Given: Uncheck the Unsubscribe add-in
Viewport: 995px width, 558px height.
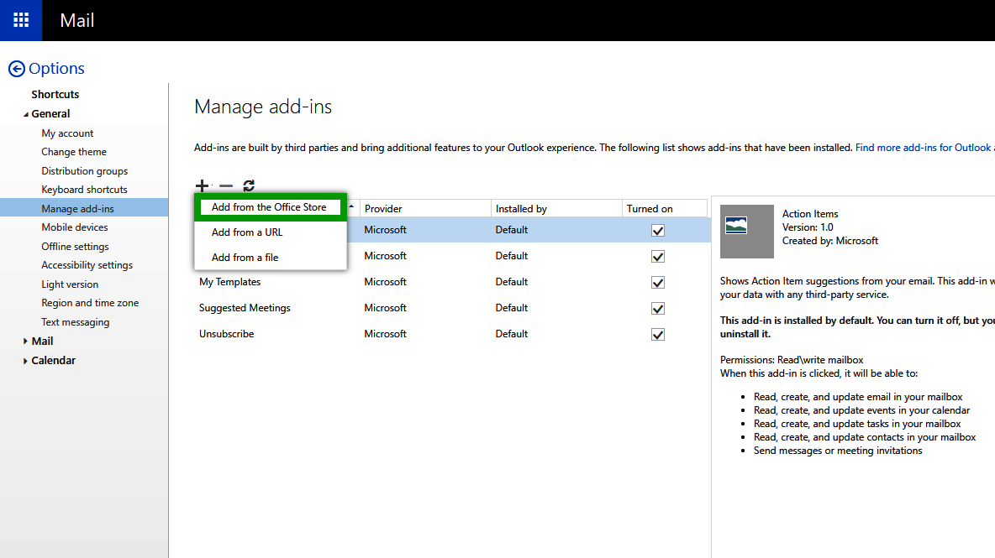Looking at the screenshot, I should tap(658, 334).
